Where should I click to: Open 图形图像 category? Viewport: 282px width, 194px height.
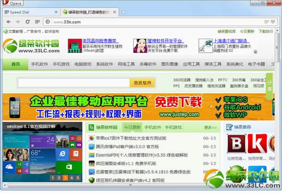[x=169, y=64]
